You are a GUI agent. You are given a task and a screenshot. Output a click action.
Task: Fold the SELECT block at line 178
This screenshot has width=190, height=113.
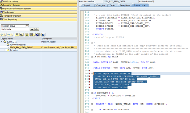(92, 104)
